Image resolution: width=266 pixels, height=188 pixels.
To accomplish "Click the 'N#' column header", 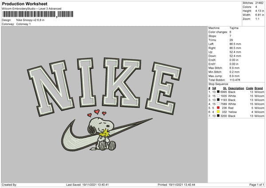I will [x=214, y=88].
